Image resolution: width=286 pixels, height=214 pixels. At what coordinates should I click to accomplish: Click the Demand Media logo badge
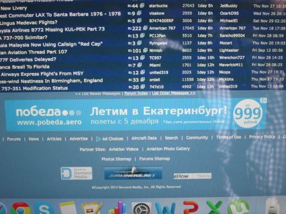(76, 173)
